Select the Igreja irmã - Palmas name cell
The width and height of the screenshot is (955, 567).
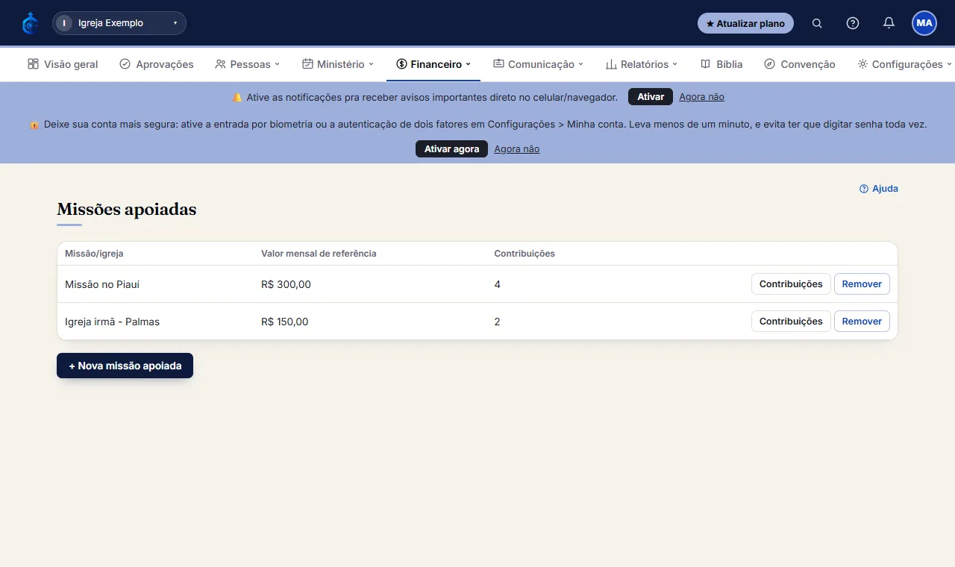[x=112, y=322]
